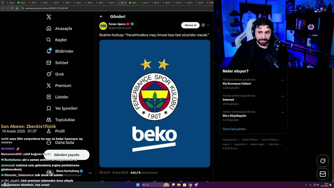Open Windows Start menu
Screen dimensions: 334x188
point(138,185)
